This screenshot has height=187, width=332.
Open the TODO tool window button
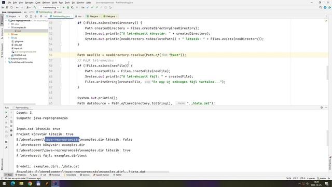117,175
